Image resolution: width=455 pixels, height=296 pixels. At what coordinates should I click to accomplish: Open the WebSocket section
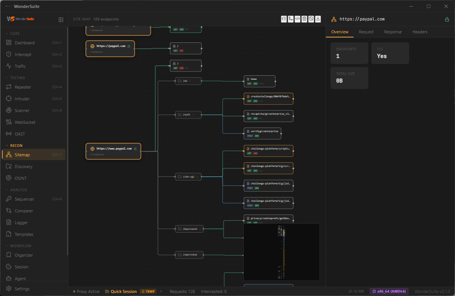34,122
